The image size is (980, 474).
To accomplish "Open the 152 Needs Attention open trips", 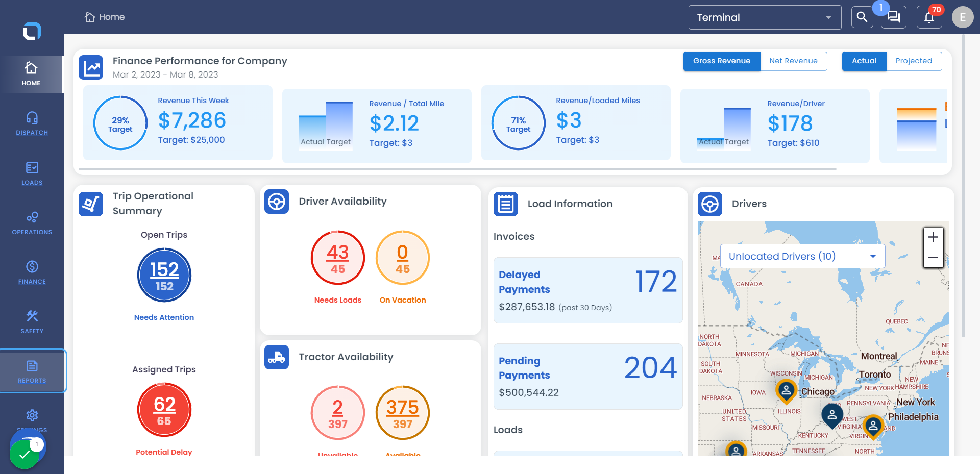I will pyautogui.click(x=164, y=275).
